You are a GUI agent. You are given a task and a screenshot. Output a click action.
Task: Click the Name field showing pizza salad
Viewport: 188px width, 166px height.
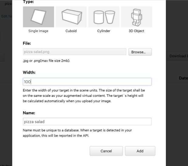point(87,122)
